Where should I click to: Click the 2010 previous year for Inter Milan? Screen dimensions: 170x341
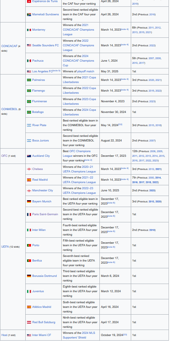[152, 230]
